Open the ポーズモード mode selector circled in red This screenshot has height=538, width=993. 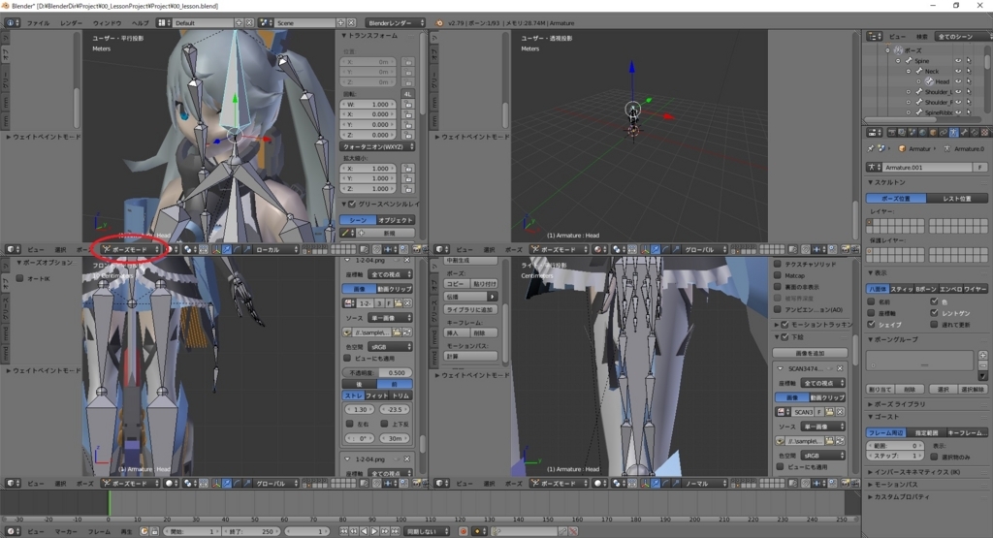pyautogui.click(x=131, y=249)
